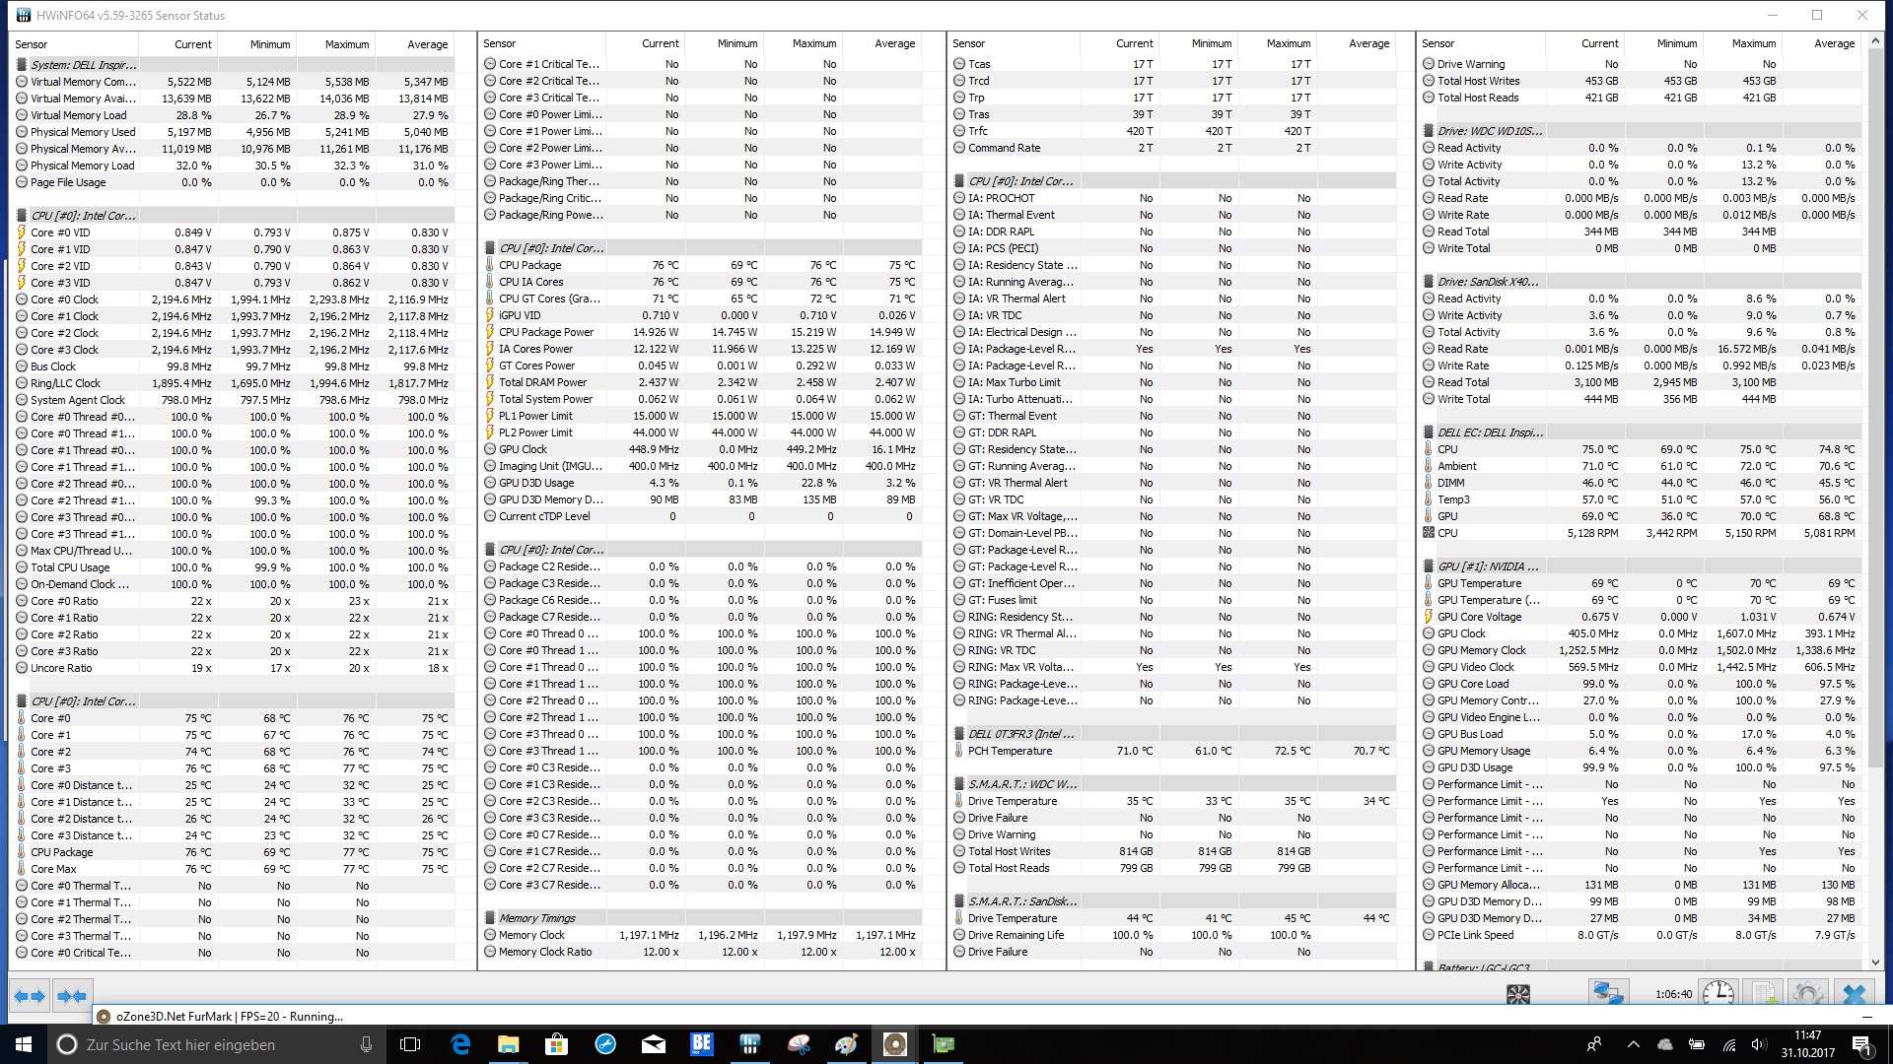Show hidden system tray icons chevron
The width and height of the screenshot is (1893, 1064).
(1633, 1044)
